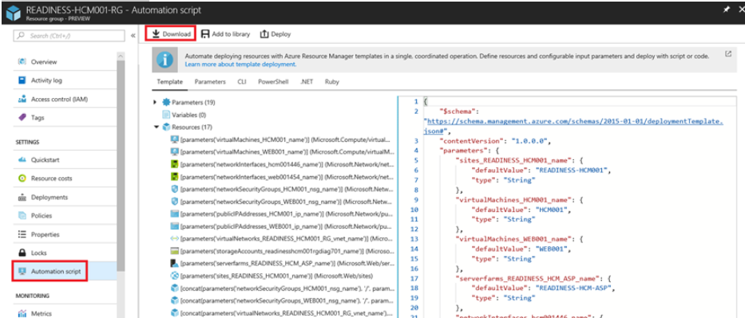The width and height of the screenshot is (745, 318).
Task: Select the Tags icon in the sidebar
Action: (22, 117)
